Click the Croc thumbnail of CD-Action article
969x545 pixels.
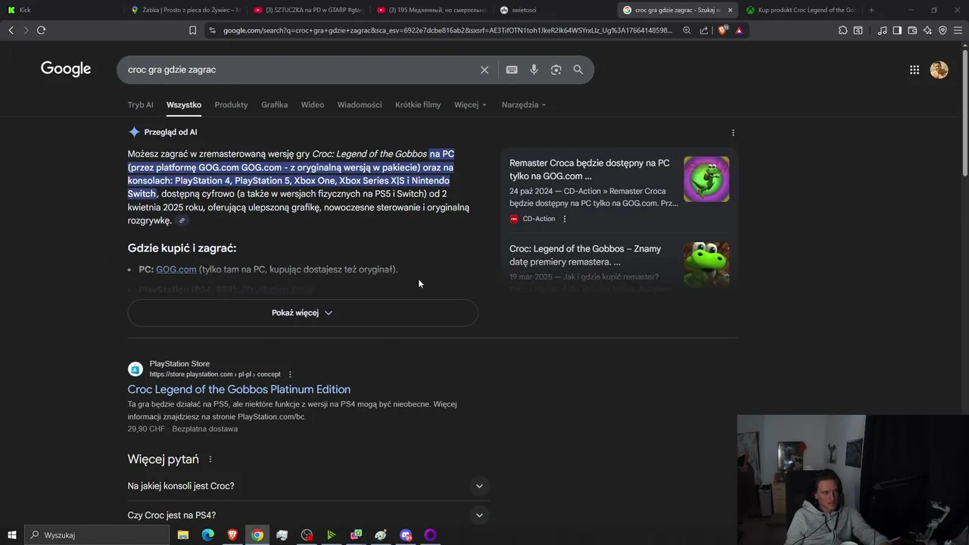click(706, 179)
